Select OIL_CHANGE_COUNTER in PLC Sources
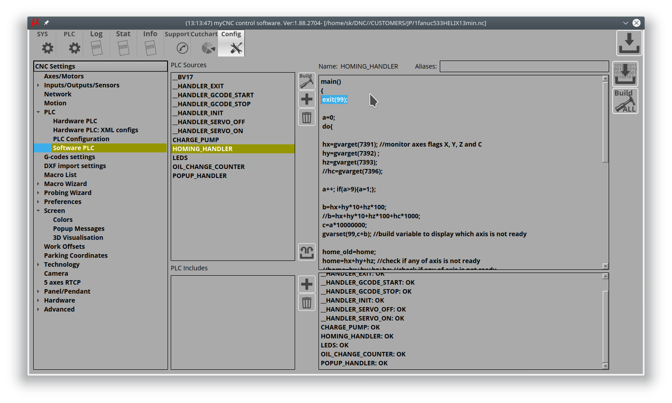This screenshot has width=672, height=403. point(208,167)
